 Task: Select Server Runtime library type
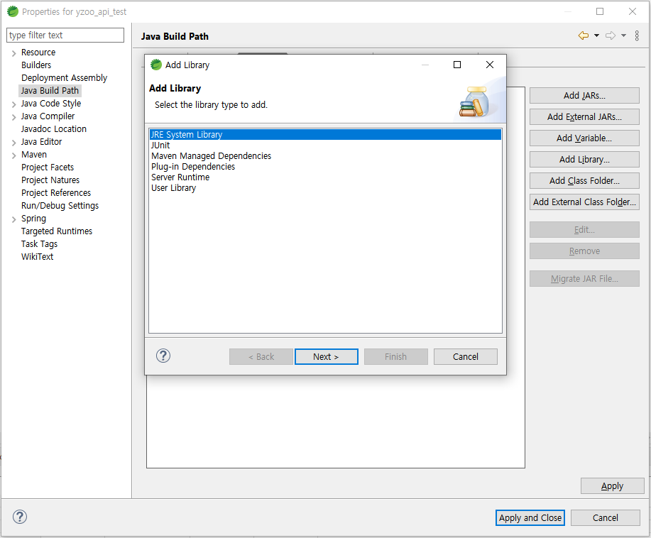pyautogui.click(x=180, y=177)
